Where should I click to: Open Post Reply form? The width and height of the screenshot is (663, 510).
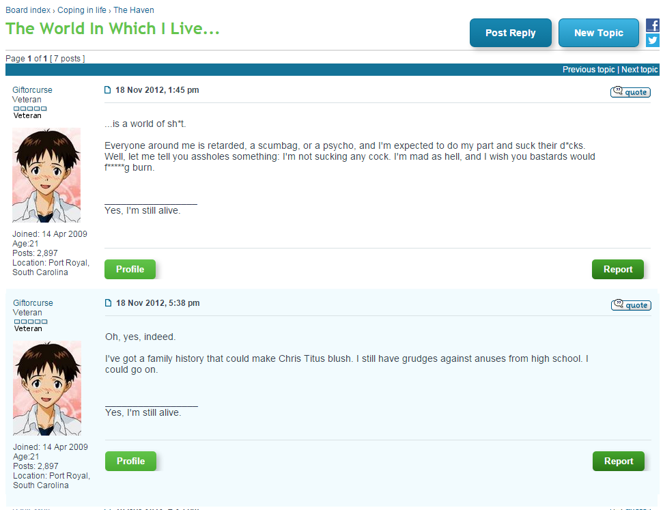(x=510, y=33)
